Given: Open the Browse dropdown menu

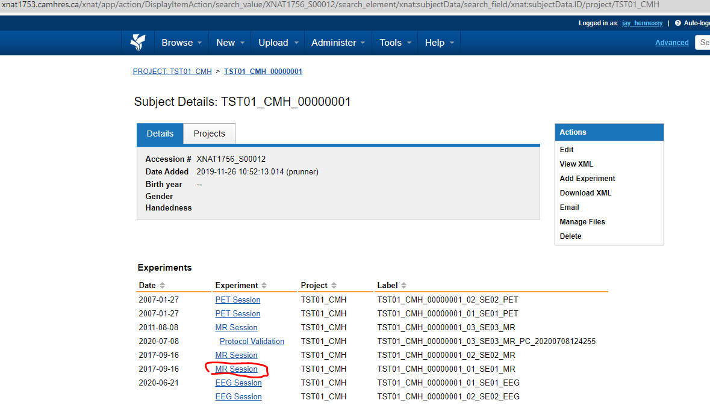Looking at the screenshot, I should [x=182, y=43].
